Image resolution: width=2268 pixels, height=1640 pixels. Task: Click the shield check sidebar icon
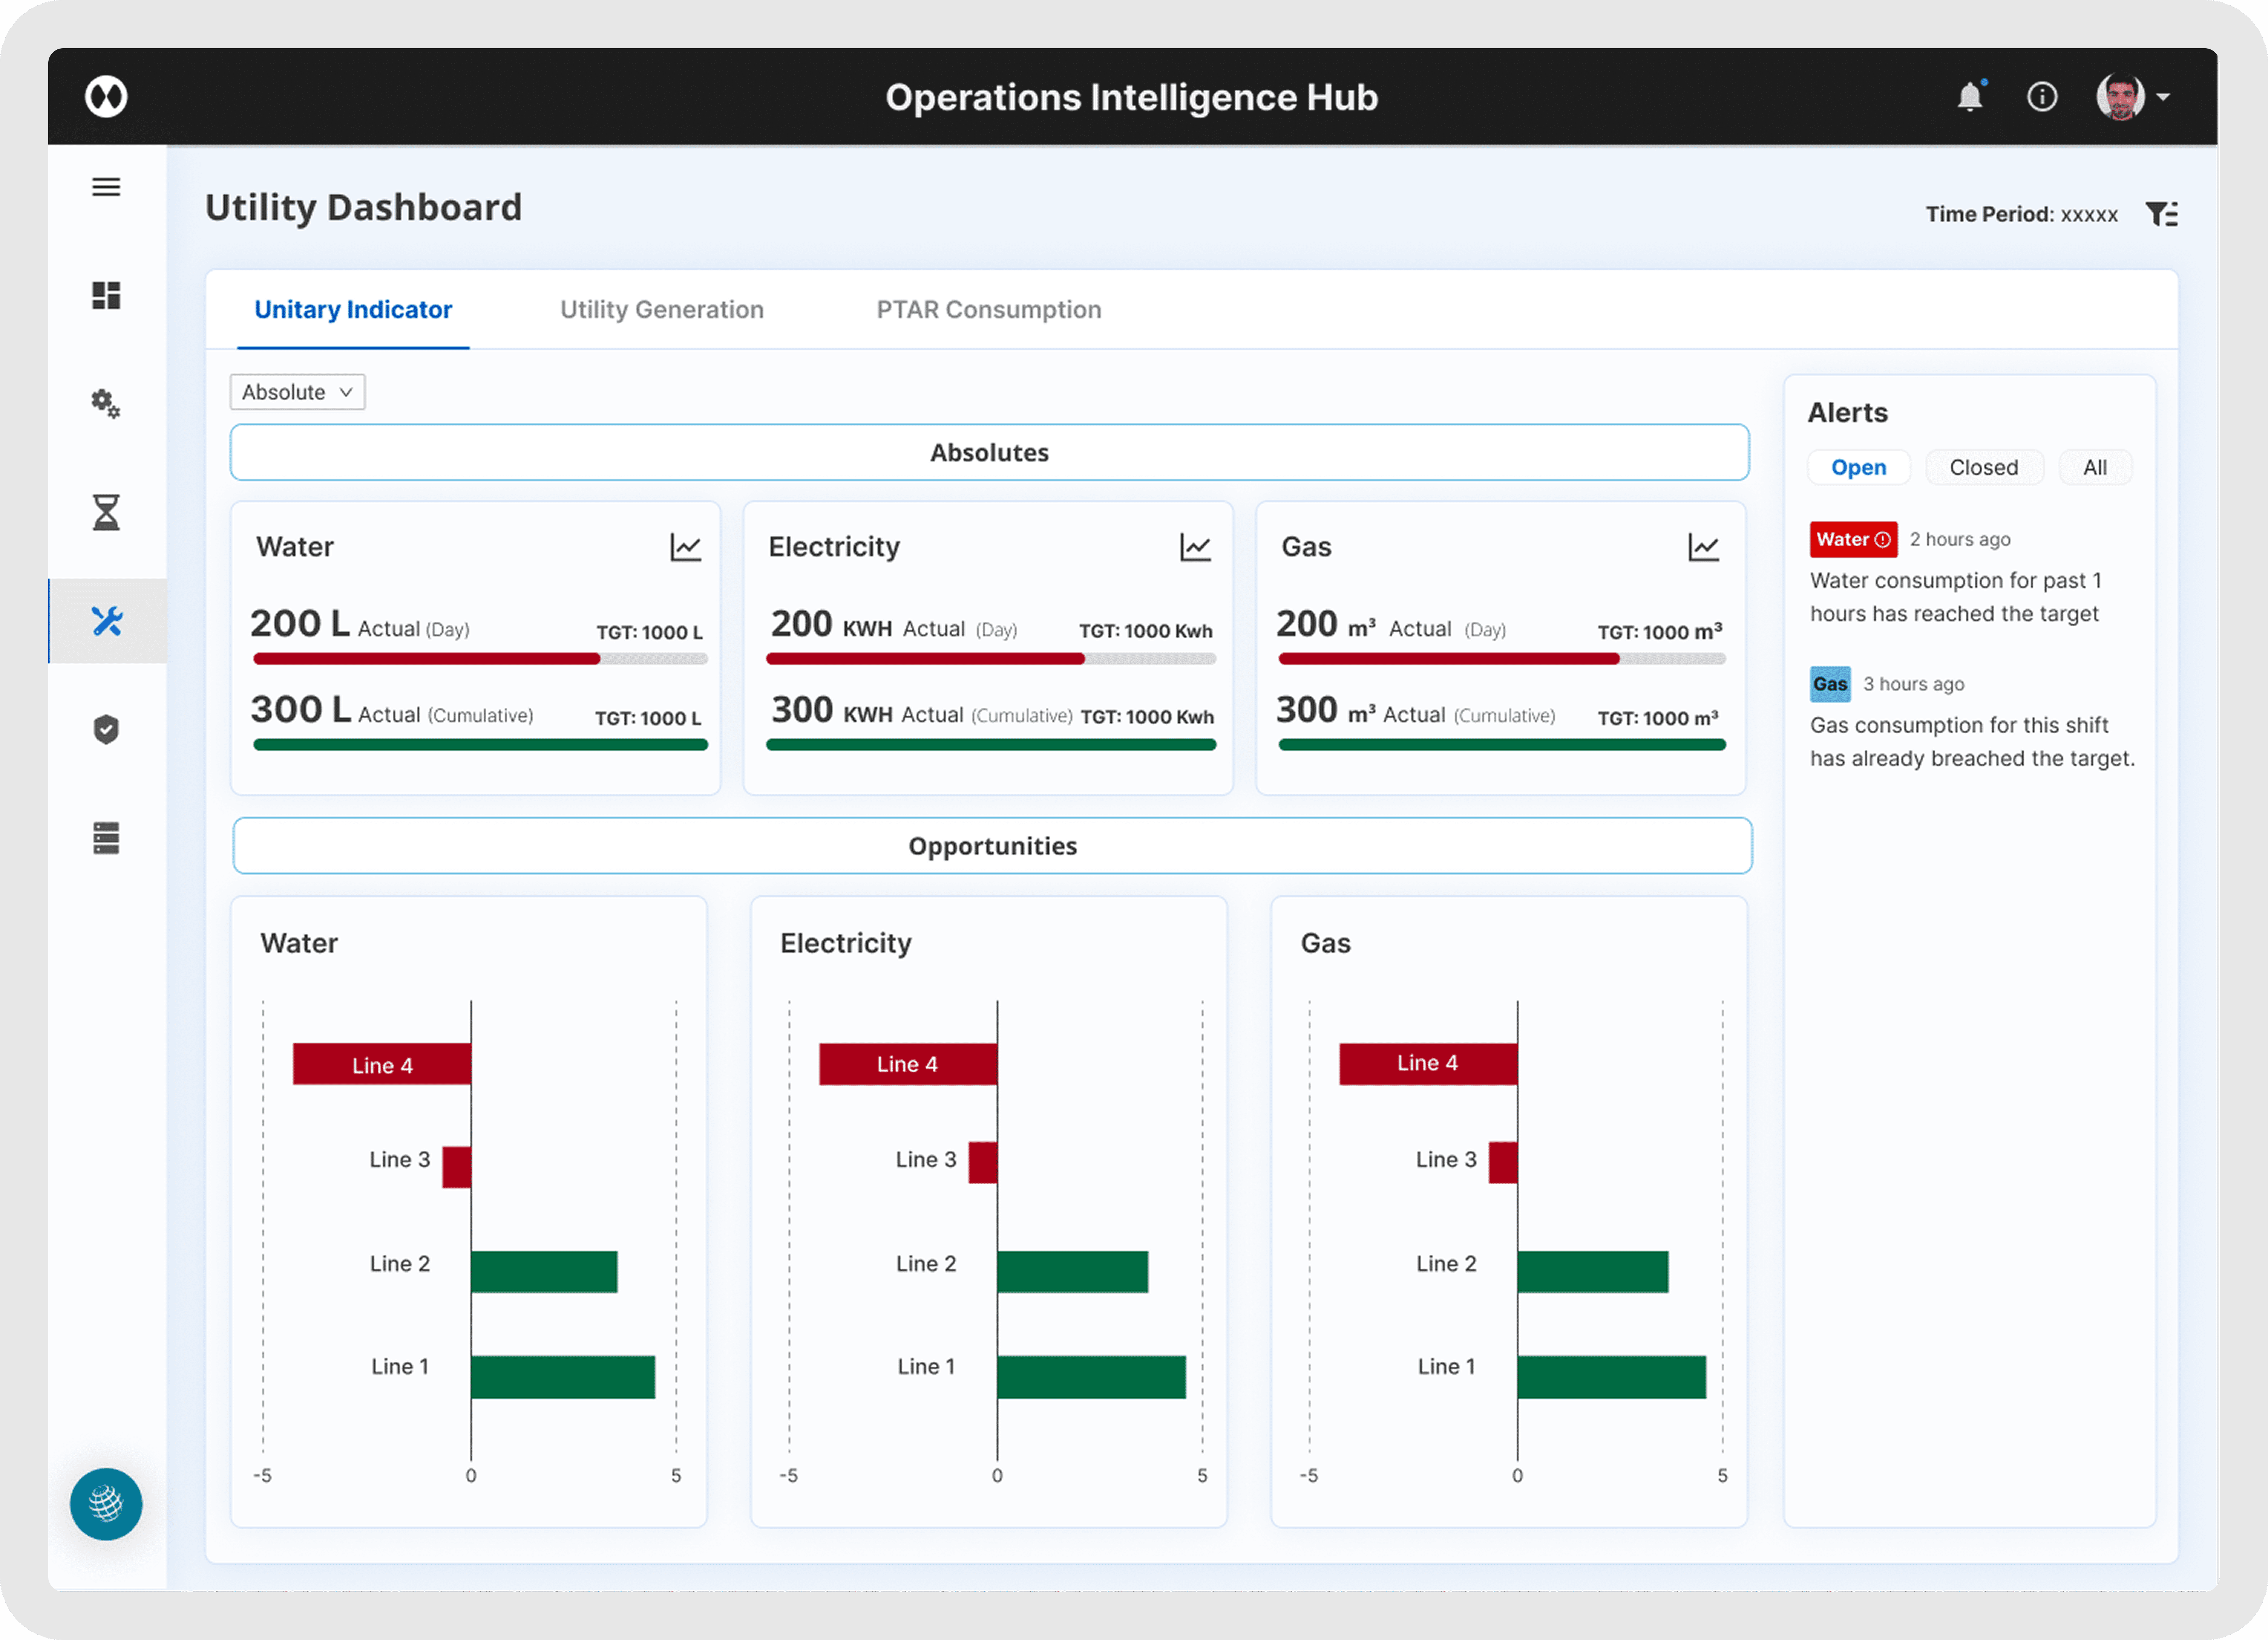[106, 730]
